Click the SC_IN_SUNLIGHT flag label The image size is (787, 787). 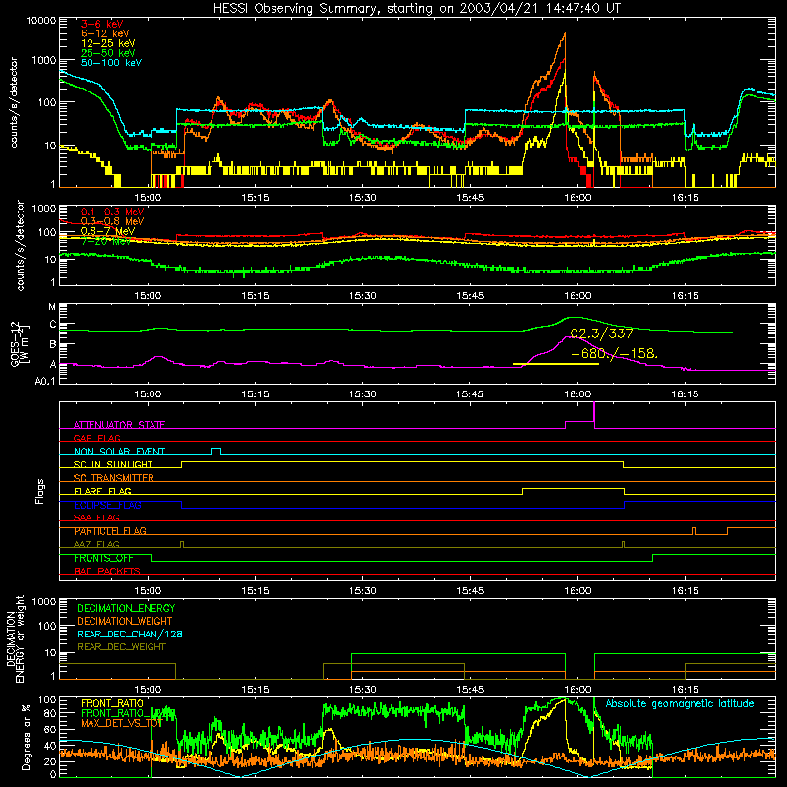click(x=113, y=464)
